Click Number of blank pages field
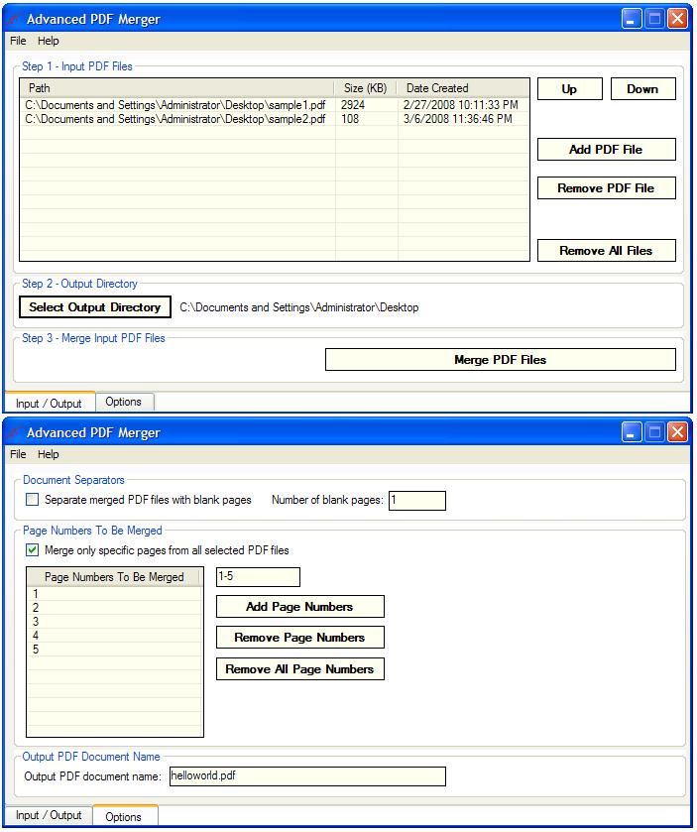This screenshot has width=697, height=832. click(417, 501)
